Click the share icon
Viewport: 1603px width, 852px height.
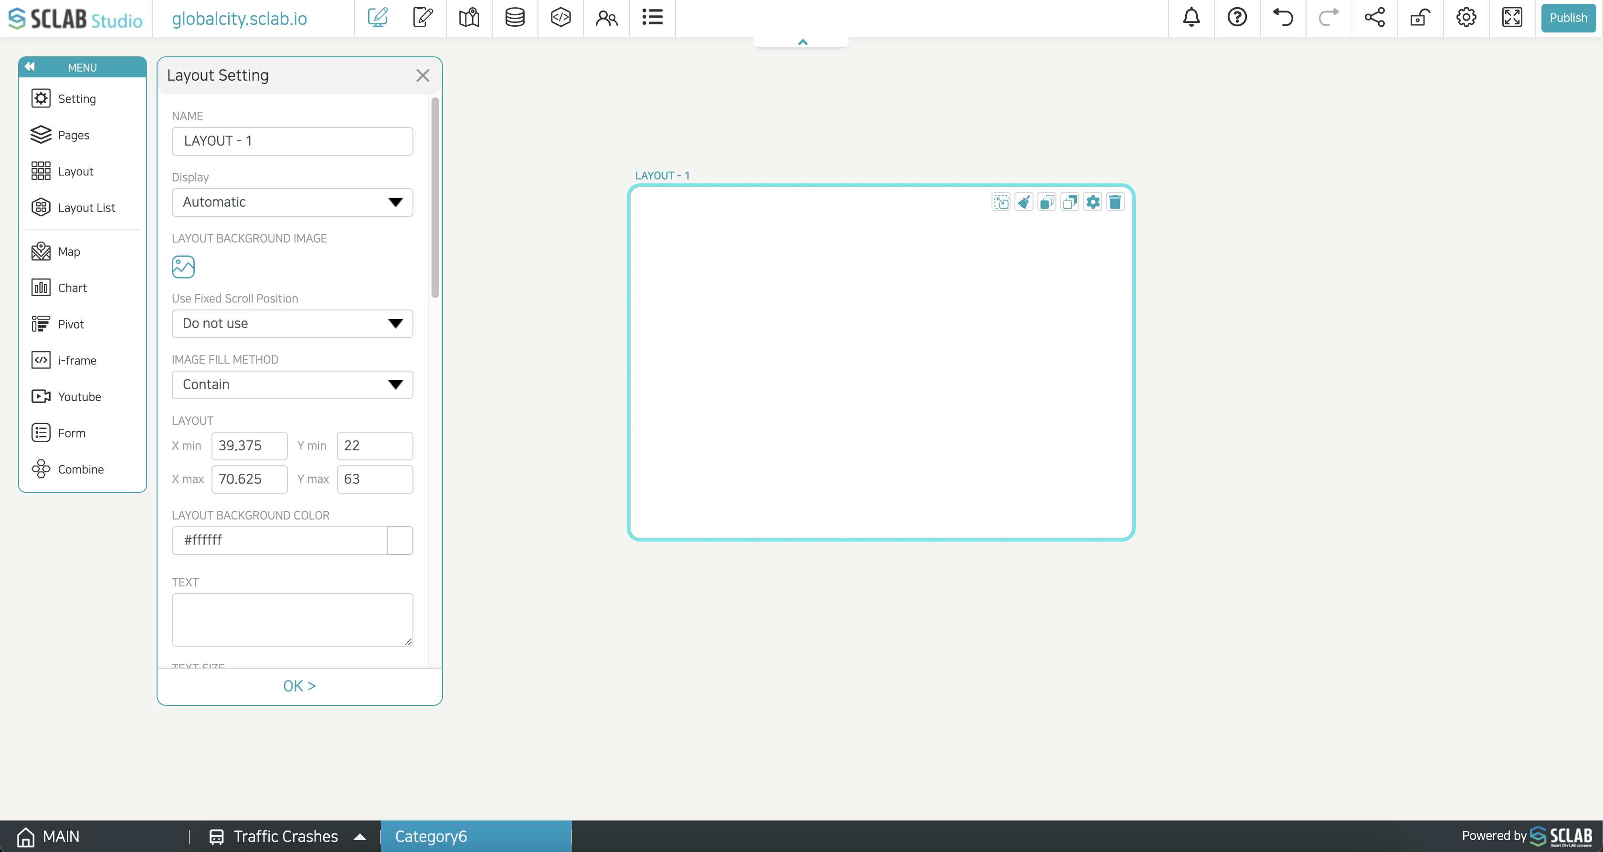click(1375, 17)
